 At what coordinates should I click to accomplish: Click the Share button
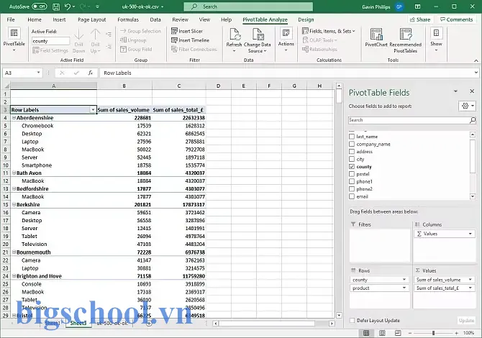coord(420,19)
